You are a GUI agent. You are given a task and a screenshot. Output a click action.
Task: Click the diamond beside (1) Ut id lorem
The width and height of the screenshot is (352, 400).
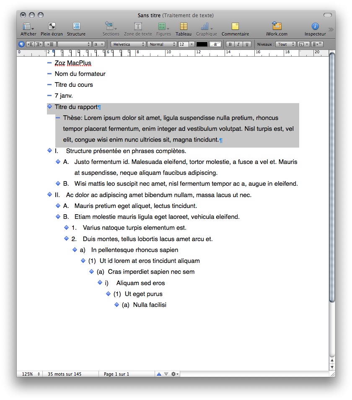click(x=83, y=260)
